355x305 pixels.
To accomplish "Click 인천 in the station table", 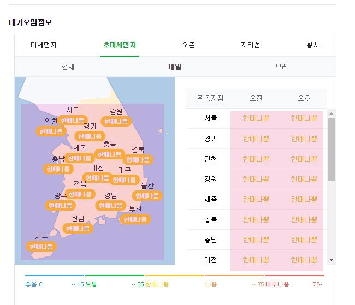I will 211,159.
